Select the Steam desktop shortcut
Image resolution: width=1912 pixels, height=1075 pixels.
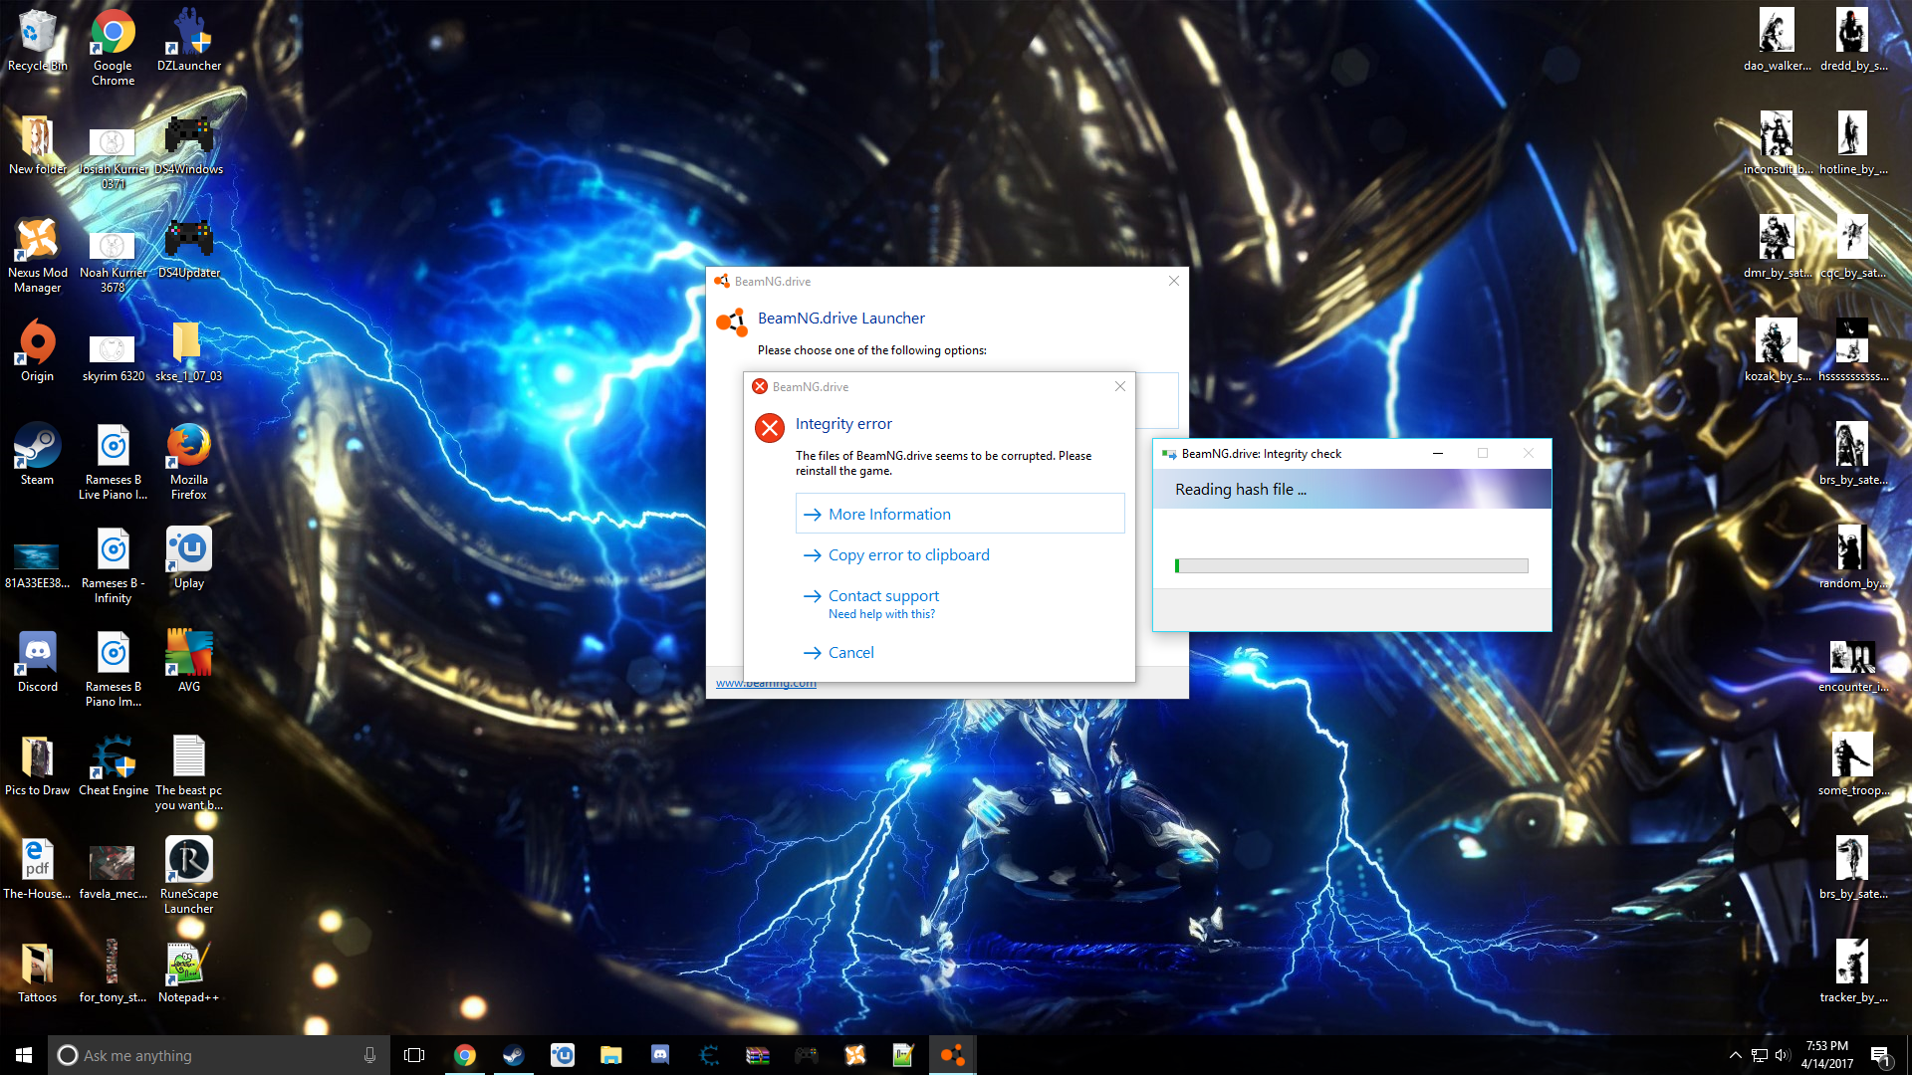point(37,455)
